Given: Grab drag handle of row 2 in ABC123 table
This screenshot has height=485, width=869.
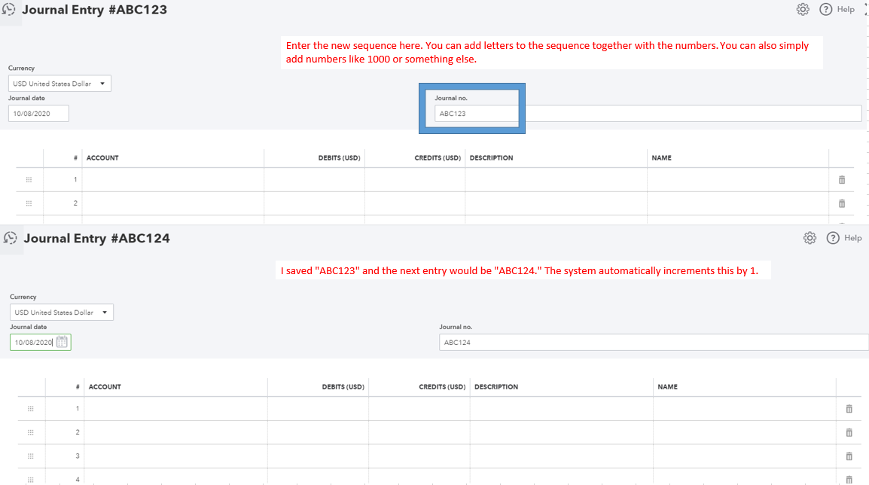Looking at the screenshot, I should tap(29, 203).
